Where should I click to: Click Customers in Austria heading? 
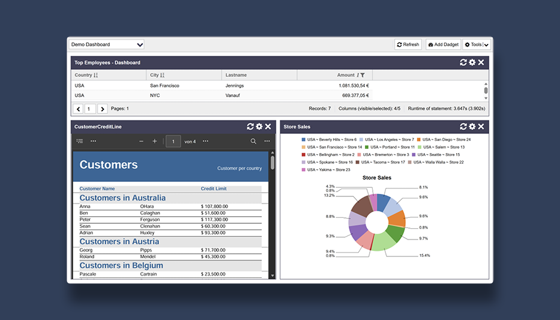coord(119,242)
